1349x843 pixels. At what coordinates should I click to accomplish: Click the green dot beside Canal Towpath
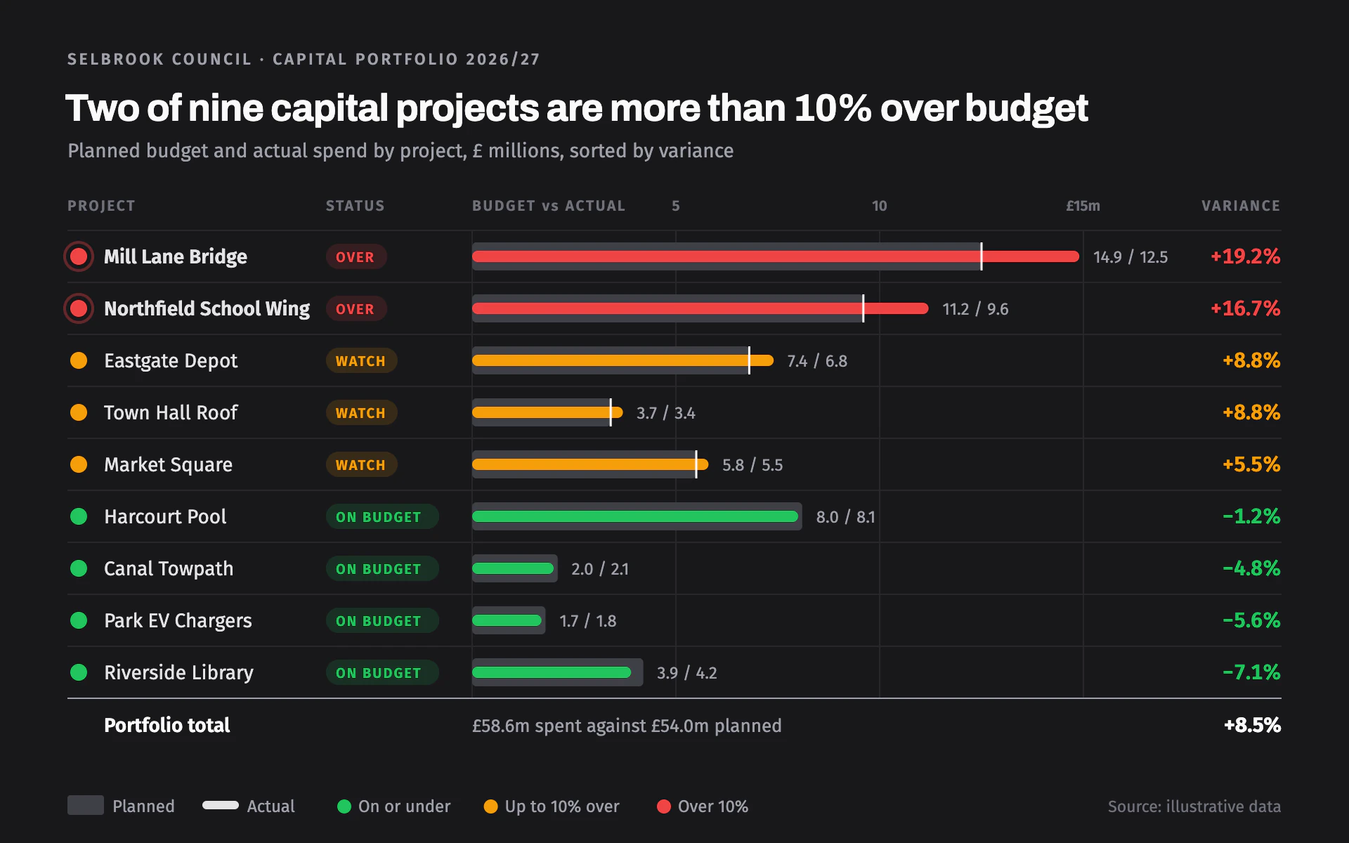79,568
